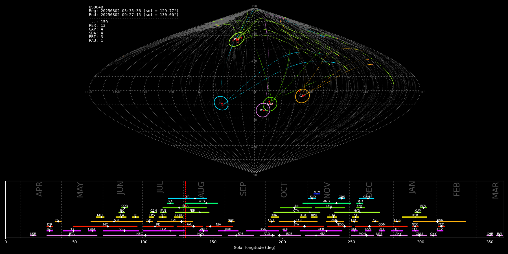Select the 'Beg: 20250802 03:35:36' line
Image resolution: width=508 pixels, height=254 pixels.
pos(134,11)
